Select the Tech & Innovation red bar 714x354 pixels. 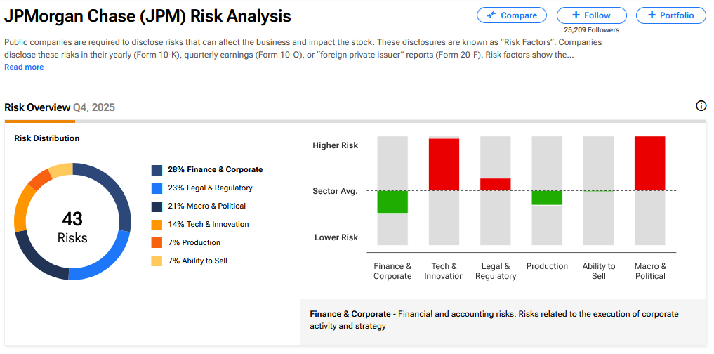[444, 164]
